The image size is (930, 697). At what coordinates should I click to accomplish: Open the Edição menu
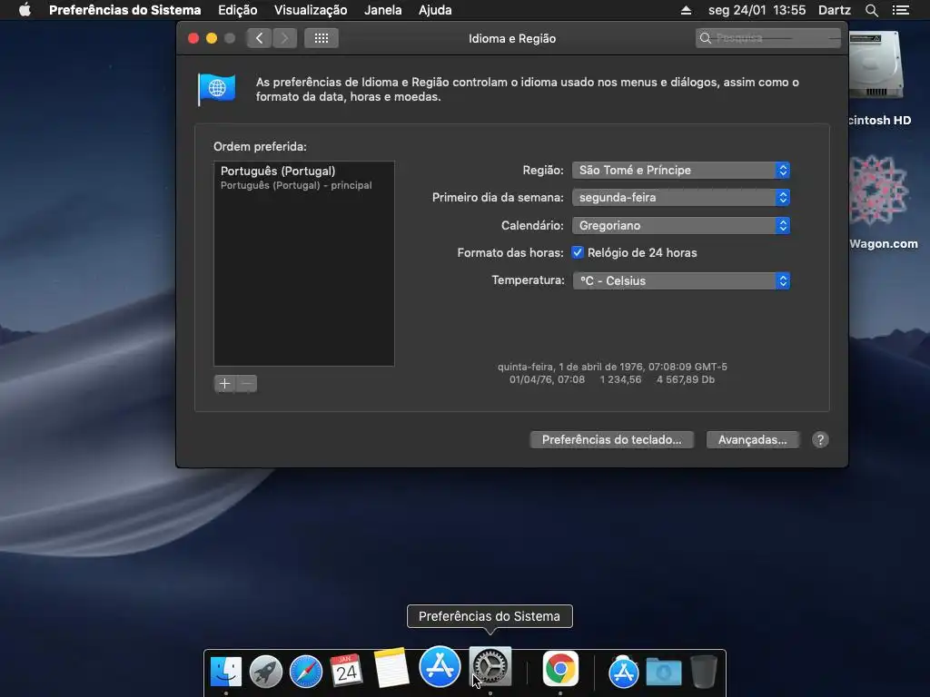coord(237,10)
